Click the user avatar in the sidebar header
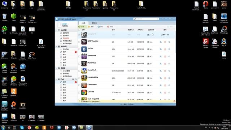Viewport: 231px width, 130px height. pos(59,25)
